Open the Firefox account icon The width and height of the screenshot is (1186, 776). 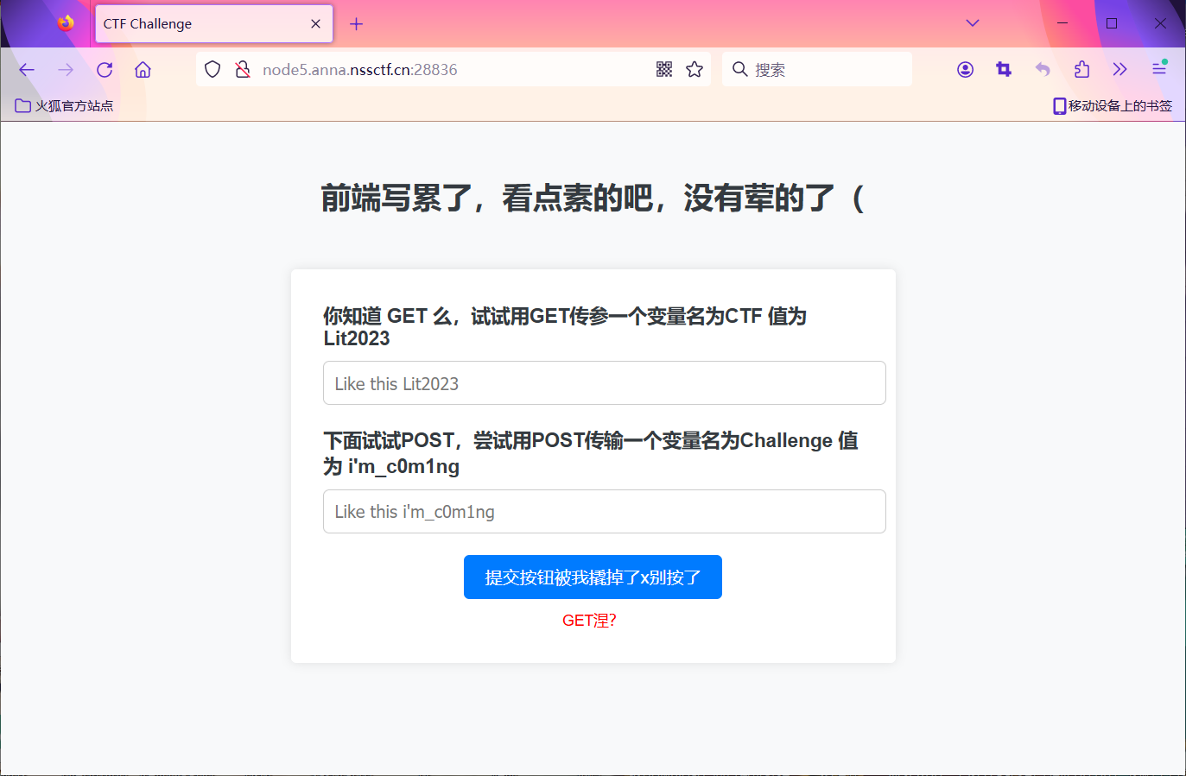[965, 70]
